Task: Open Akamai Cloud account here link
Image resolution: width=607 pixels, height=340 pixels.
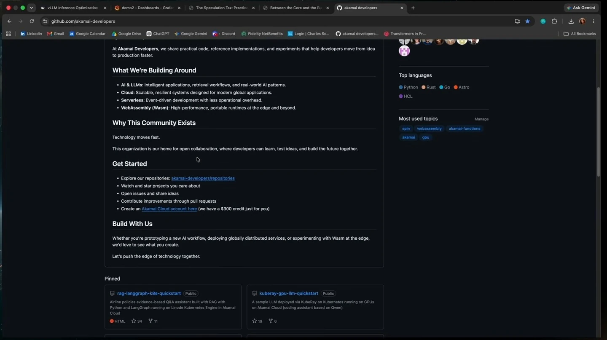Action: click(169, 209)
